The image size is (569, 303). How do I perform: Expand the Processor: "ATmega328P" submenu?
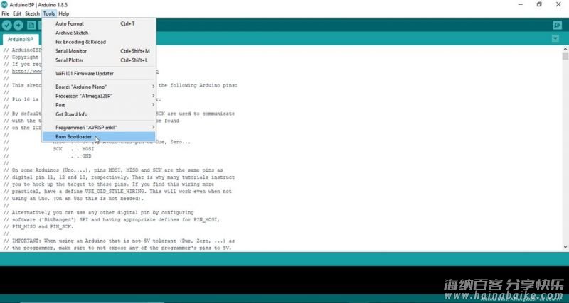(x=99, y=96)
